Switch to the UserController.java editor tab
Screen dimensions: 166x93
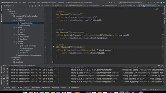(129, 6)
